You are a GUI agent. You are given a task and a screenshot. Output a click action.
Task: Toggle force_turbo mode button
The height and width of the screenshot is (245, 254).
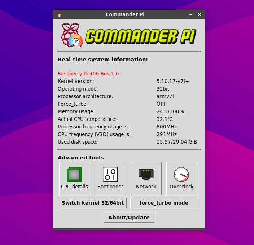pyautogui.click(x=164, y=203)
